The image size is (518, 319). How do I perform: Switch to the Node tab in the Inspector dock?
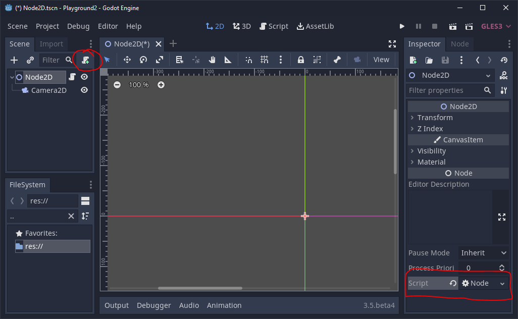click(459, 44)
